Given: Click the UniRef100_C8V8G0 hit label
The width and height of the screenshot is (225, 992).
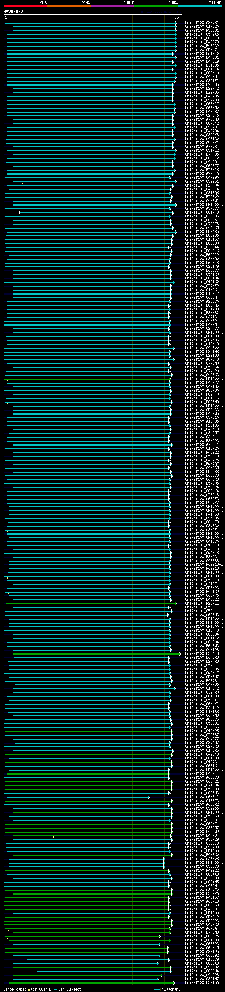Looking at the screenshot, I should pyautogui.click(x=201, y=526).
